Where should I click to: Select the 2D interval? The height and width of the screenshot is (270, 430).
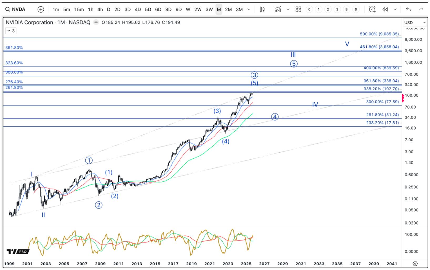(117, 9)
